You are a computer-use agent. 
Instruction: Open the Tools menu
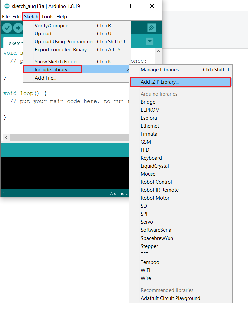[x=47, y=17]
